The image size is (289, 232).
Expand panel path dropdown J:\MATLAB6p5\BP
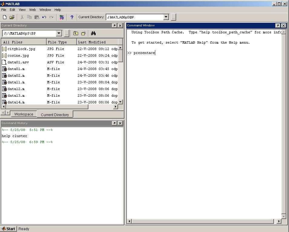(59, 33)
